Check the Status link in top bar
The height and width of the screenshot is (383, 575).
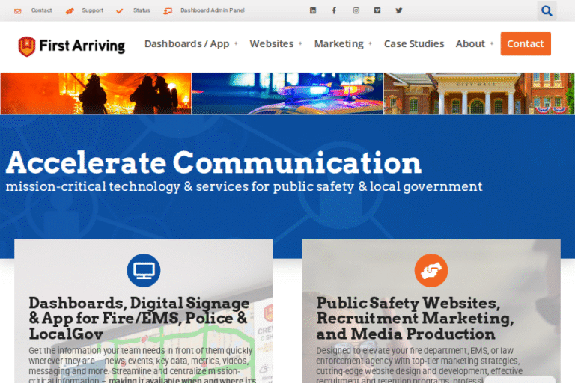point(134,10)
